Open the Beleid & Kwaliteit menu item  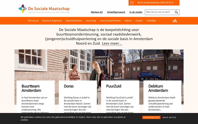(x=74, y=21)
